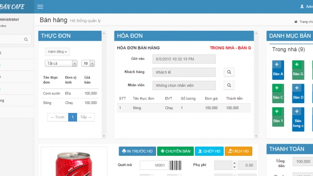Click the Tên thực đơn column header in menu
This screenshot has width=313, height=176.
coord(50,80)
